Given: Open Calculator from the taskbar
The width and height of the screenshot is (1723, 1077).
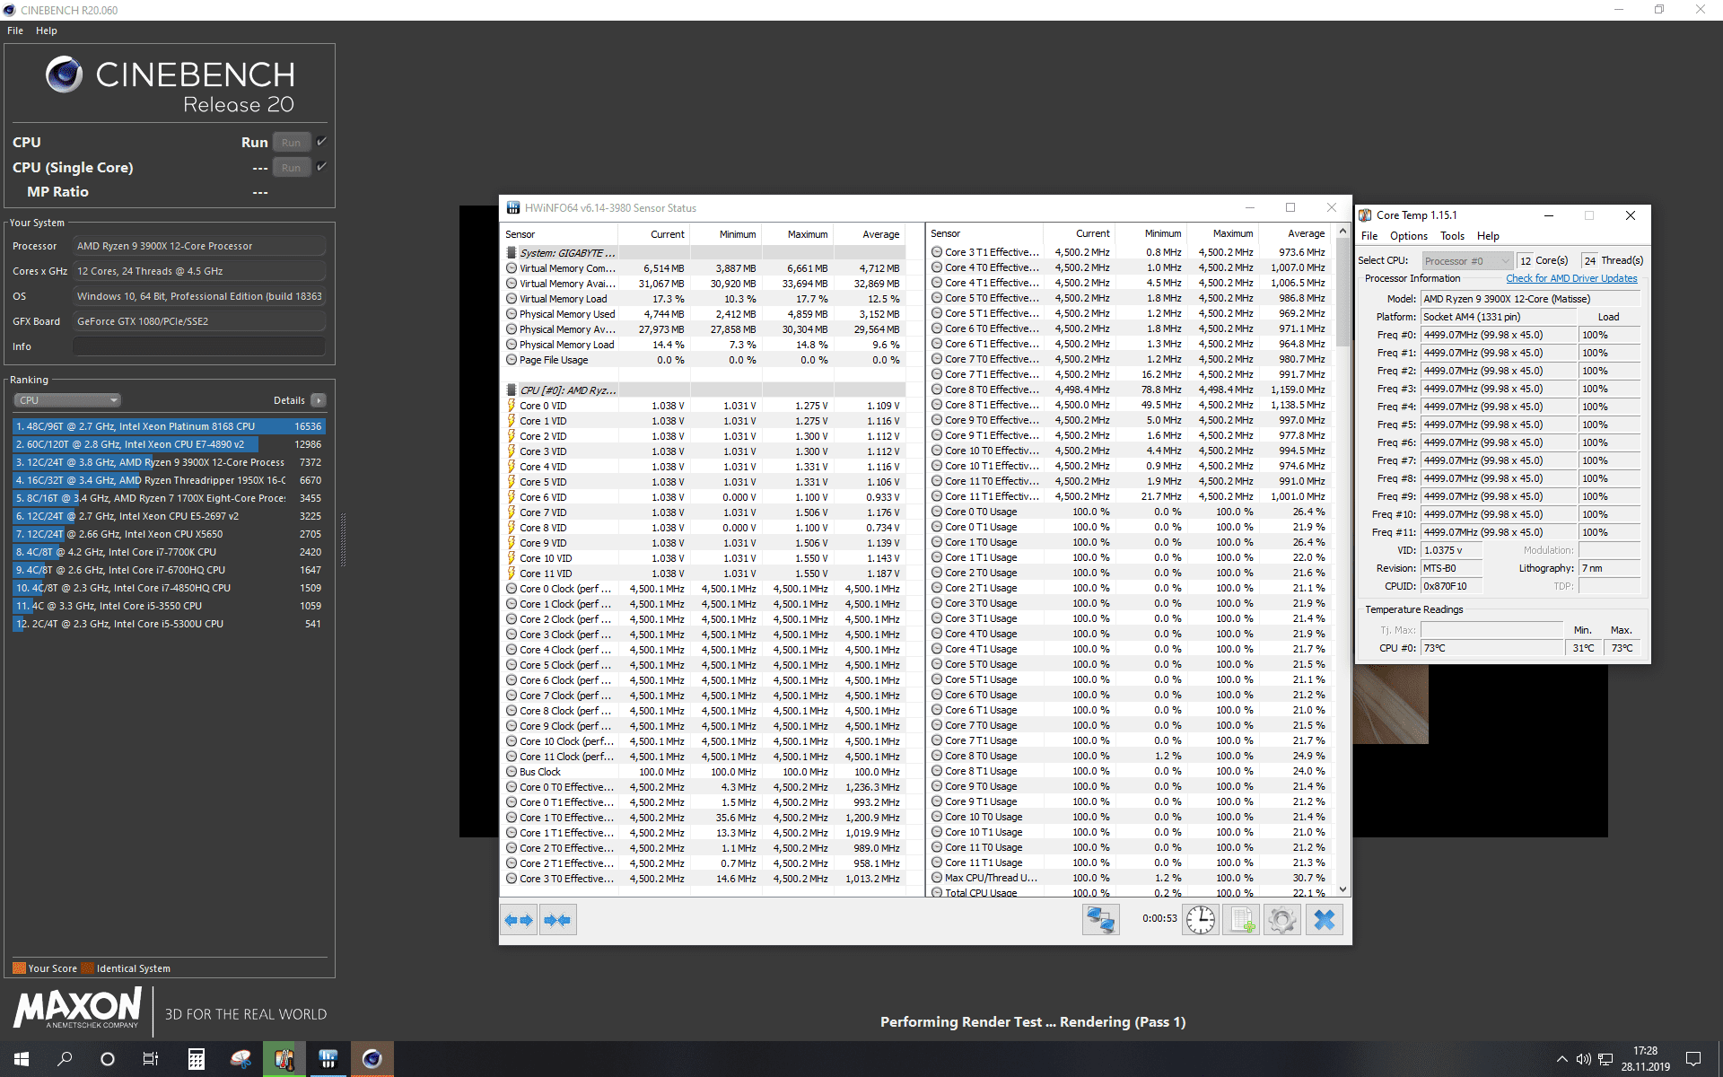Looking at the screenshot, I should [196, 1059].
